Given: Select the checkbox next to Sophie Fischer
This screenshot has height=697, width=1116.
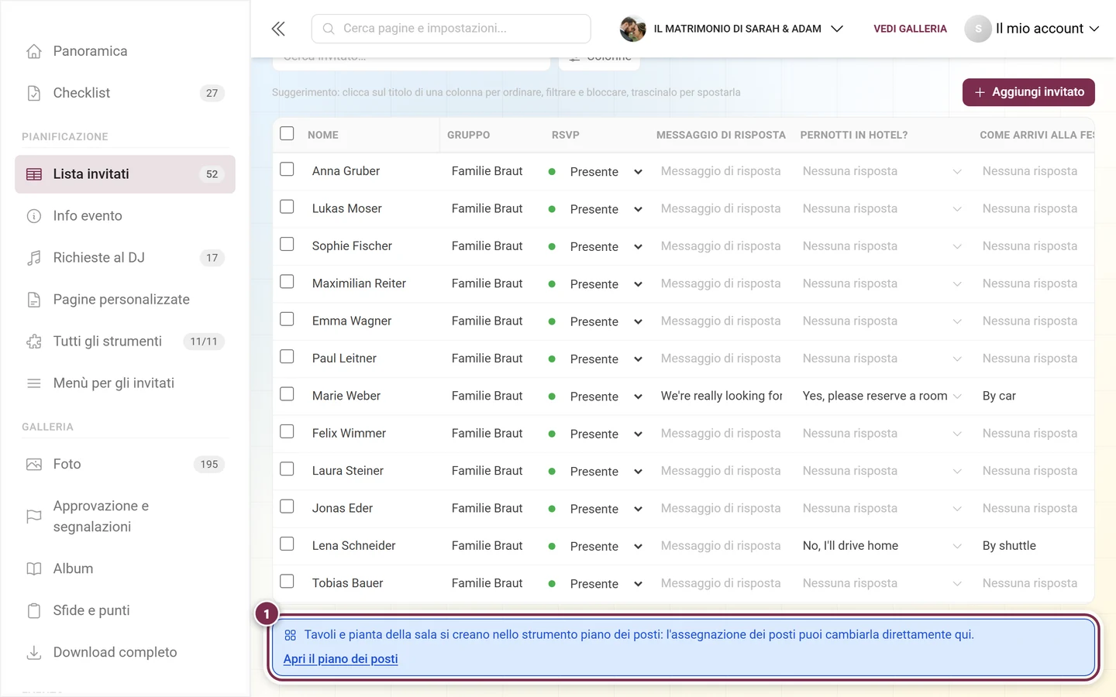Looking at the screenshot, I should click(287, 244).
